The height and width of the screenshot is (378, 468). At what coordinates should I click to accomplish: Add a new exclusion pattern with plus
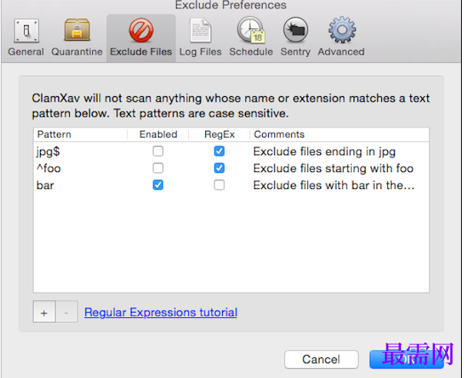coord(44,312)
